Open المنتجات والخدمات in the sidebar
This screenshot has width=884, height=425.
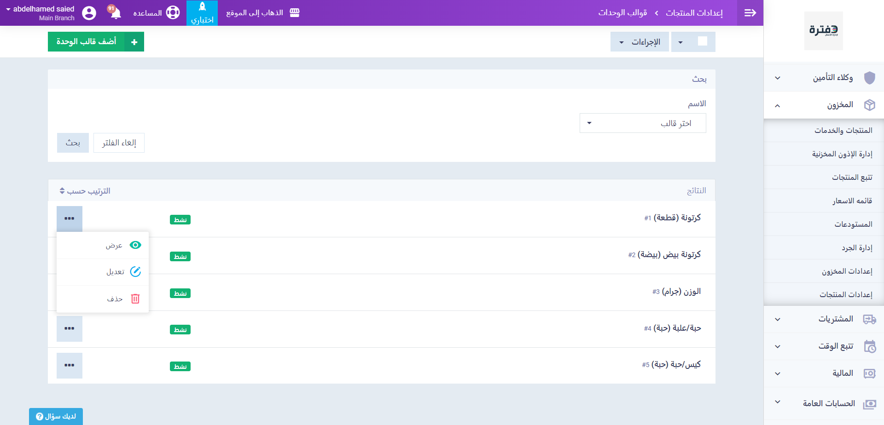tap(824, 130)
